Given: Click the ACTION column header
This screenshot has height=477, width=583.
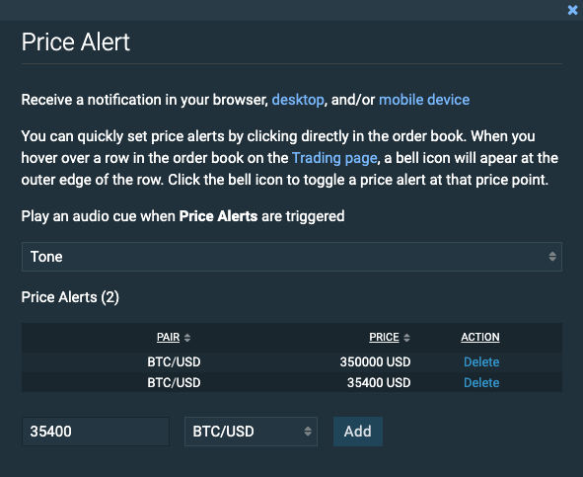Looking at the screenshot, I should (480, 337).
